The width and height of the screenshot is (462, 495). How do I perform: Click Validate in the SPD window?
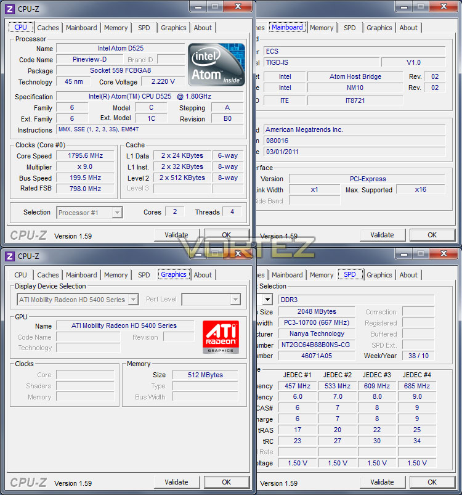[x=382, y=482]
